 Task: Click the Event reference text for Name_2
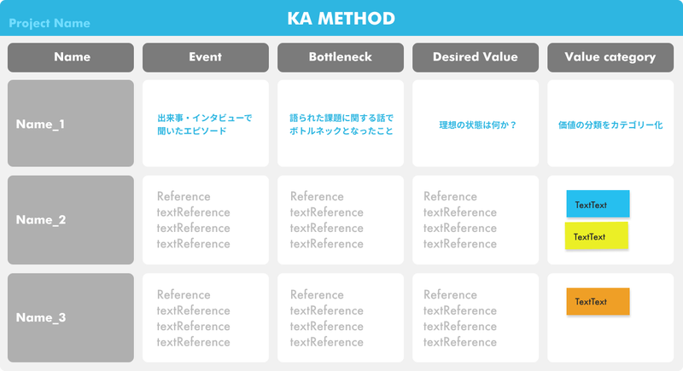(x=194, y=220)
